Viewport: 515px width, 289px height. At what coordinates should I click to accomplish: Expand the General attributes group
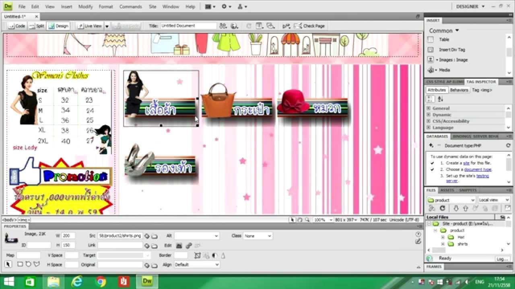[x=429, y=108]
